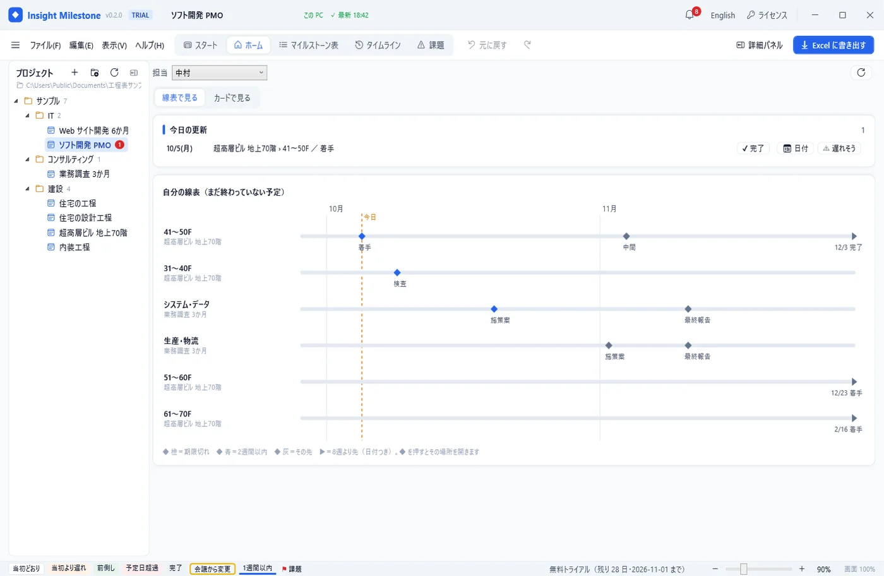Click the 着手 diamond on 41～50F row

click(x=362, y=236)
